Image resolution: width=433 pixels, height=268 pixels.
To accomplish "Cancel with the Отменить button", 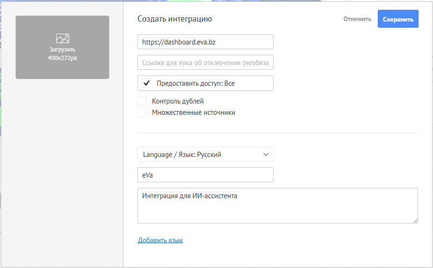I will [x=357, y=19].
